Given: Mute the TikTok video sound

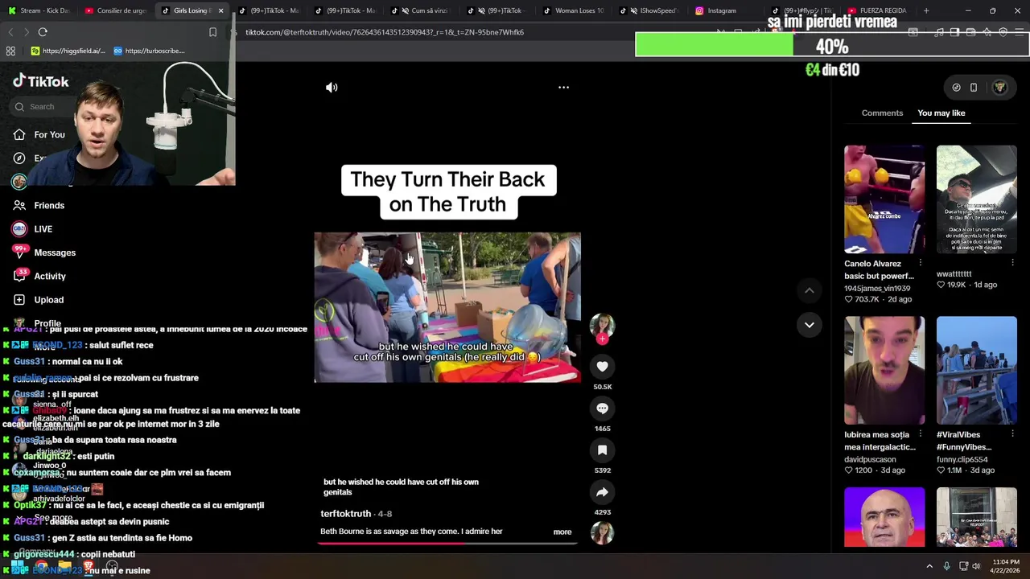Looking at the screenshot, I should [x=332, y=88].
